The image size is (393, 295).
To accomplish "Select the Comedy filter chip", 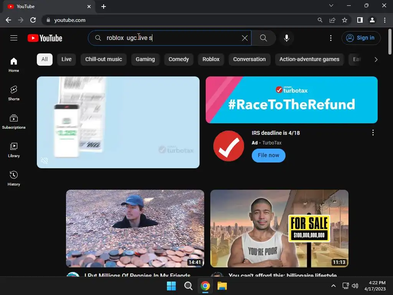I will (178, 60).
